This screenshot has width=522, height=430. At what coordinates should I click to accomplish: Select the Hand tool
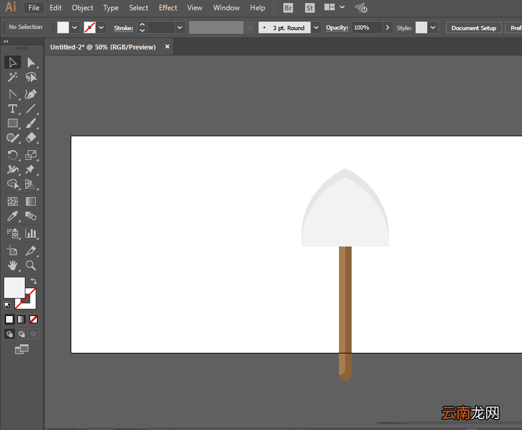click(13, 265)
